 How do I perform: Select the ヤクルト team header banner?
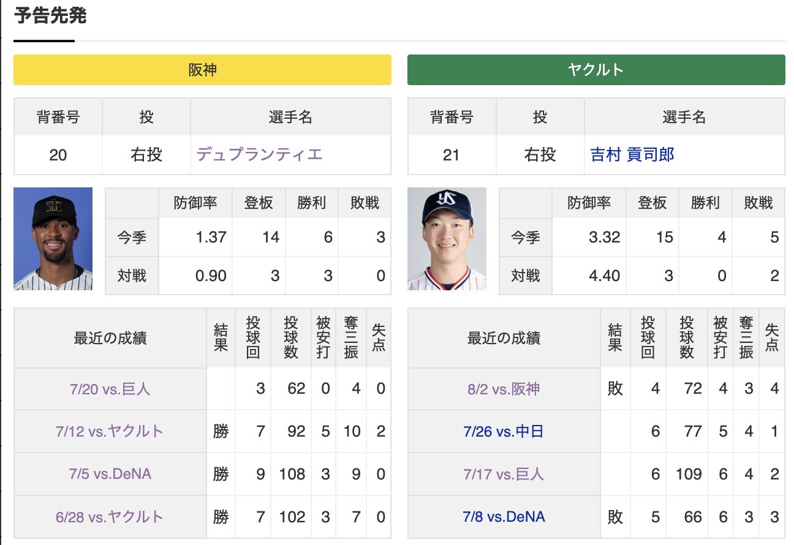(x=596, y=70)
